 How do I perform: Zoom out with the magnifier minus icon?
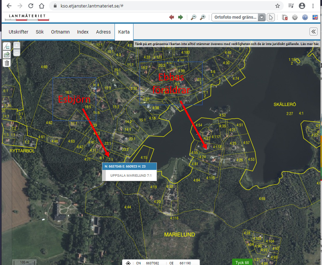(x=193, y=17)
